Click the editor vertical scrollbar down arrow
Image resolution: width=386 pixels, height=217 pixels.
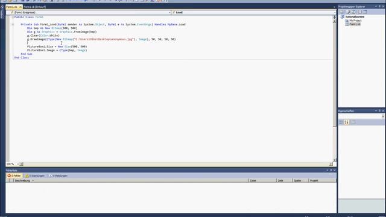pos(334,160)
